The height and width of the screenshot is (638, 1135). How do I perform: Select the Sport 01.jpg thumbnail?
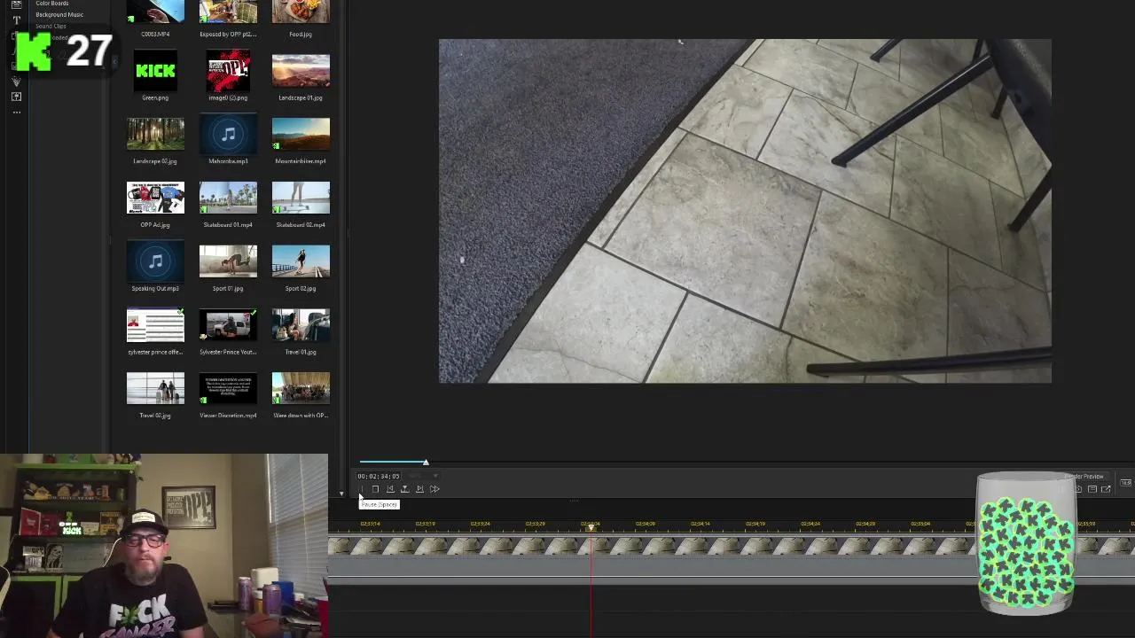[228, 262]
